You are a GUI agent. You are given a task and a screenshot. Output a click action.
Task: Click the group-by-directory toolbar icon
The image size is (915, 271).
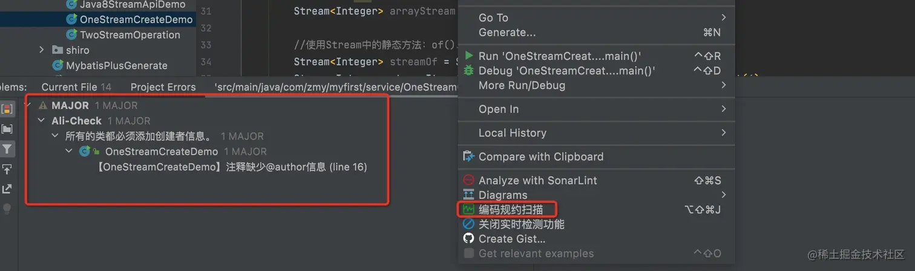coord(7,129)
